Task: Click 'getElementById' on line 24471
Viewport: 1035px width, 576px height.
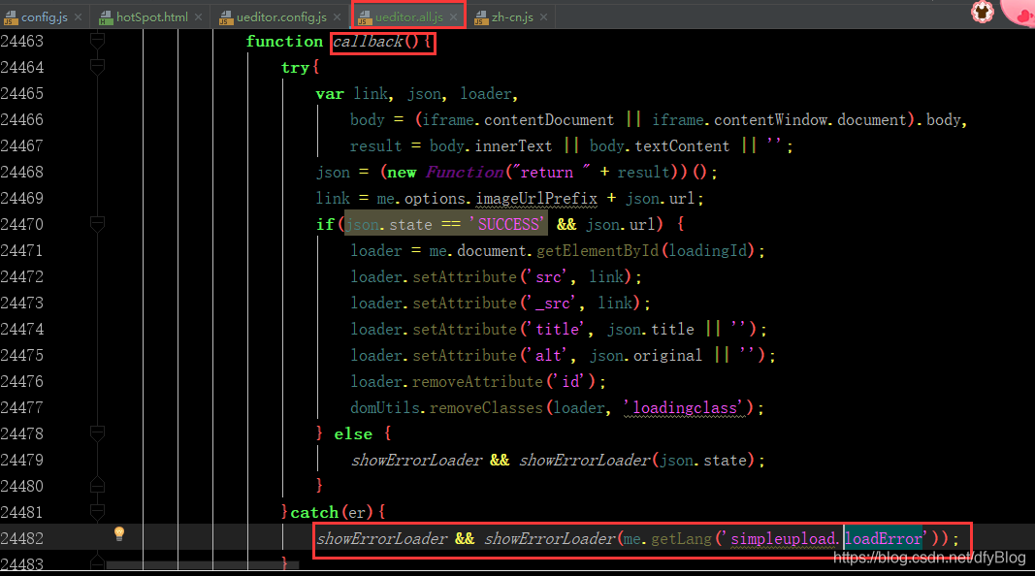Action: tap(598, 251)
